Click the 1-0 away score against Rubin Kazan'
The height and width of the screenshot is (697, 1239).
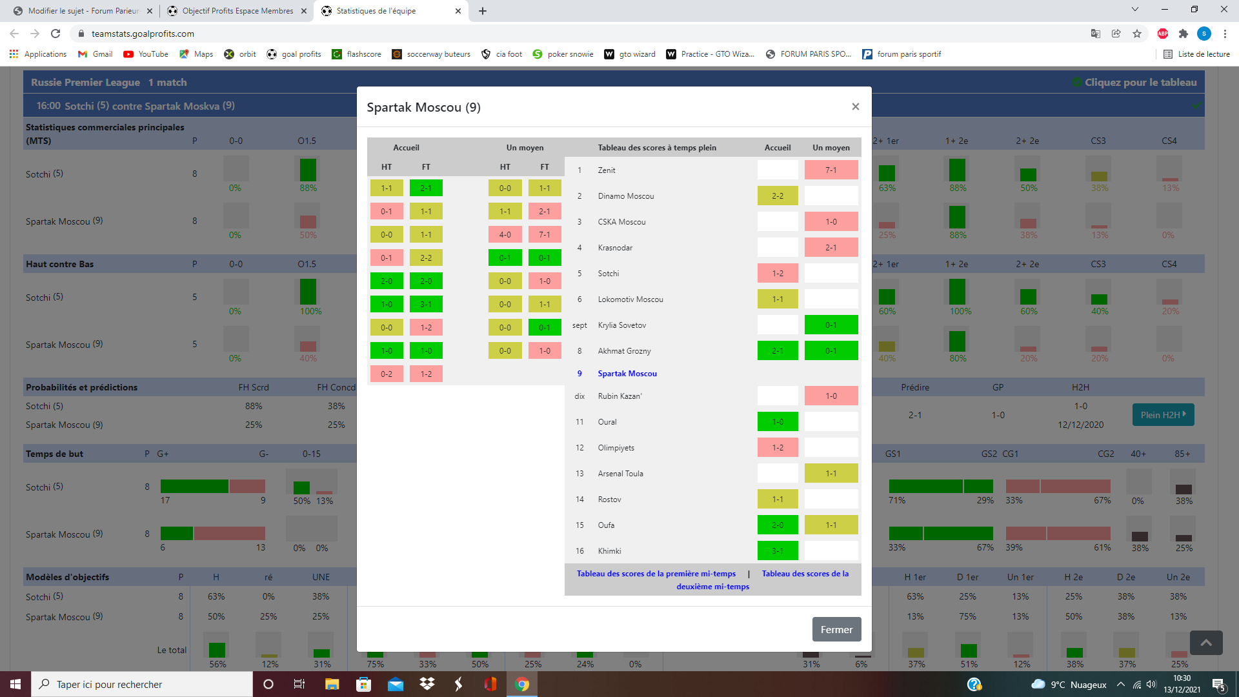pyautogui.click(x=831, y=396)
